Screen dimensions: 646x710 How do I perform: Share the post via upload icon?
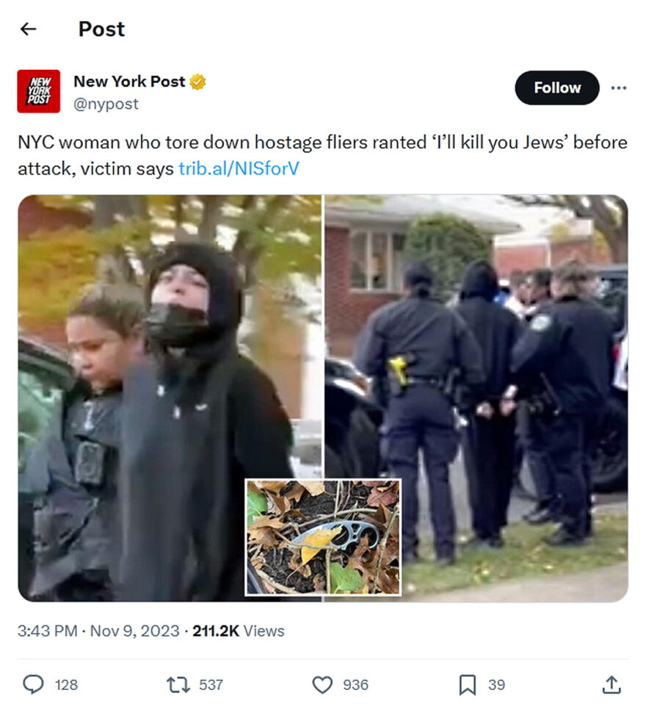tap(611, 685)
